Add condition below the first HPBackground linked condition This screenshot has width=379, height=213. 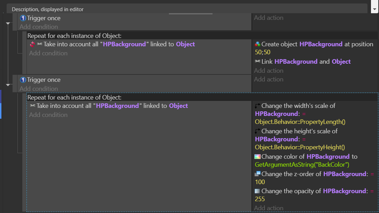pos(49,53)
